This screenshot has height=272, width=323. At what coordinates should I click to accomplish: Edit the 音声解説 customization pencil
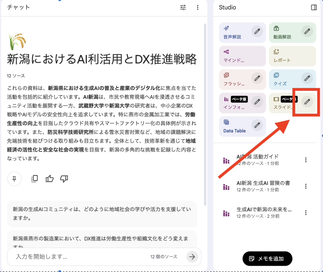tap(257, 31)
